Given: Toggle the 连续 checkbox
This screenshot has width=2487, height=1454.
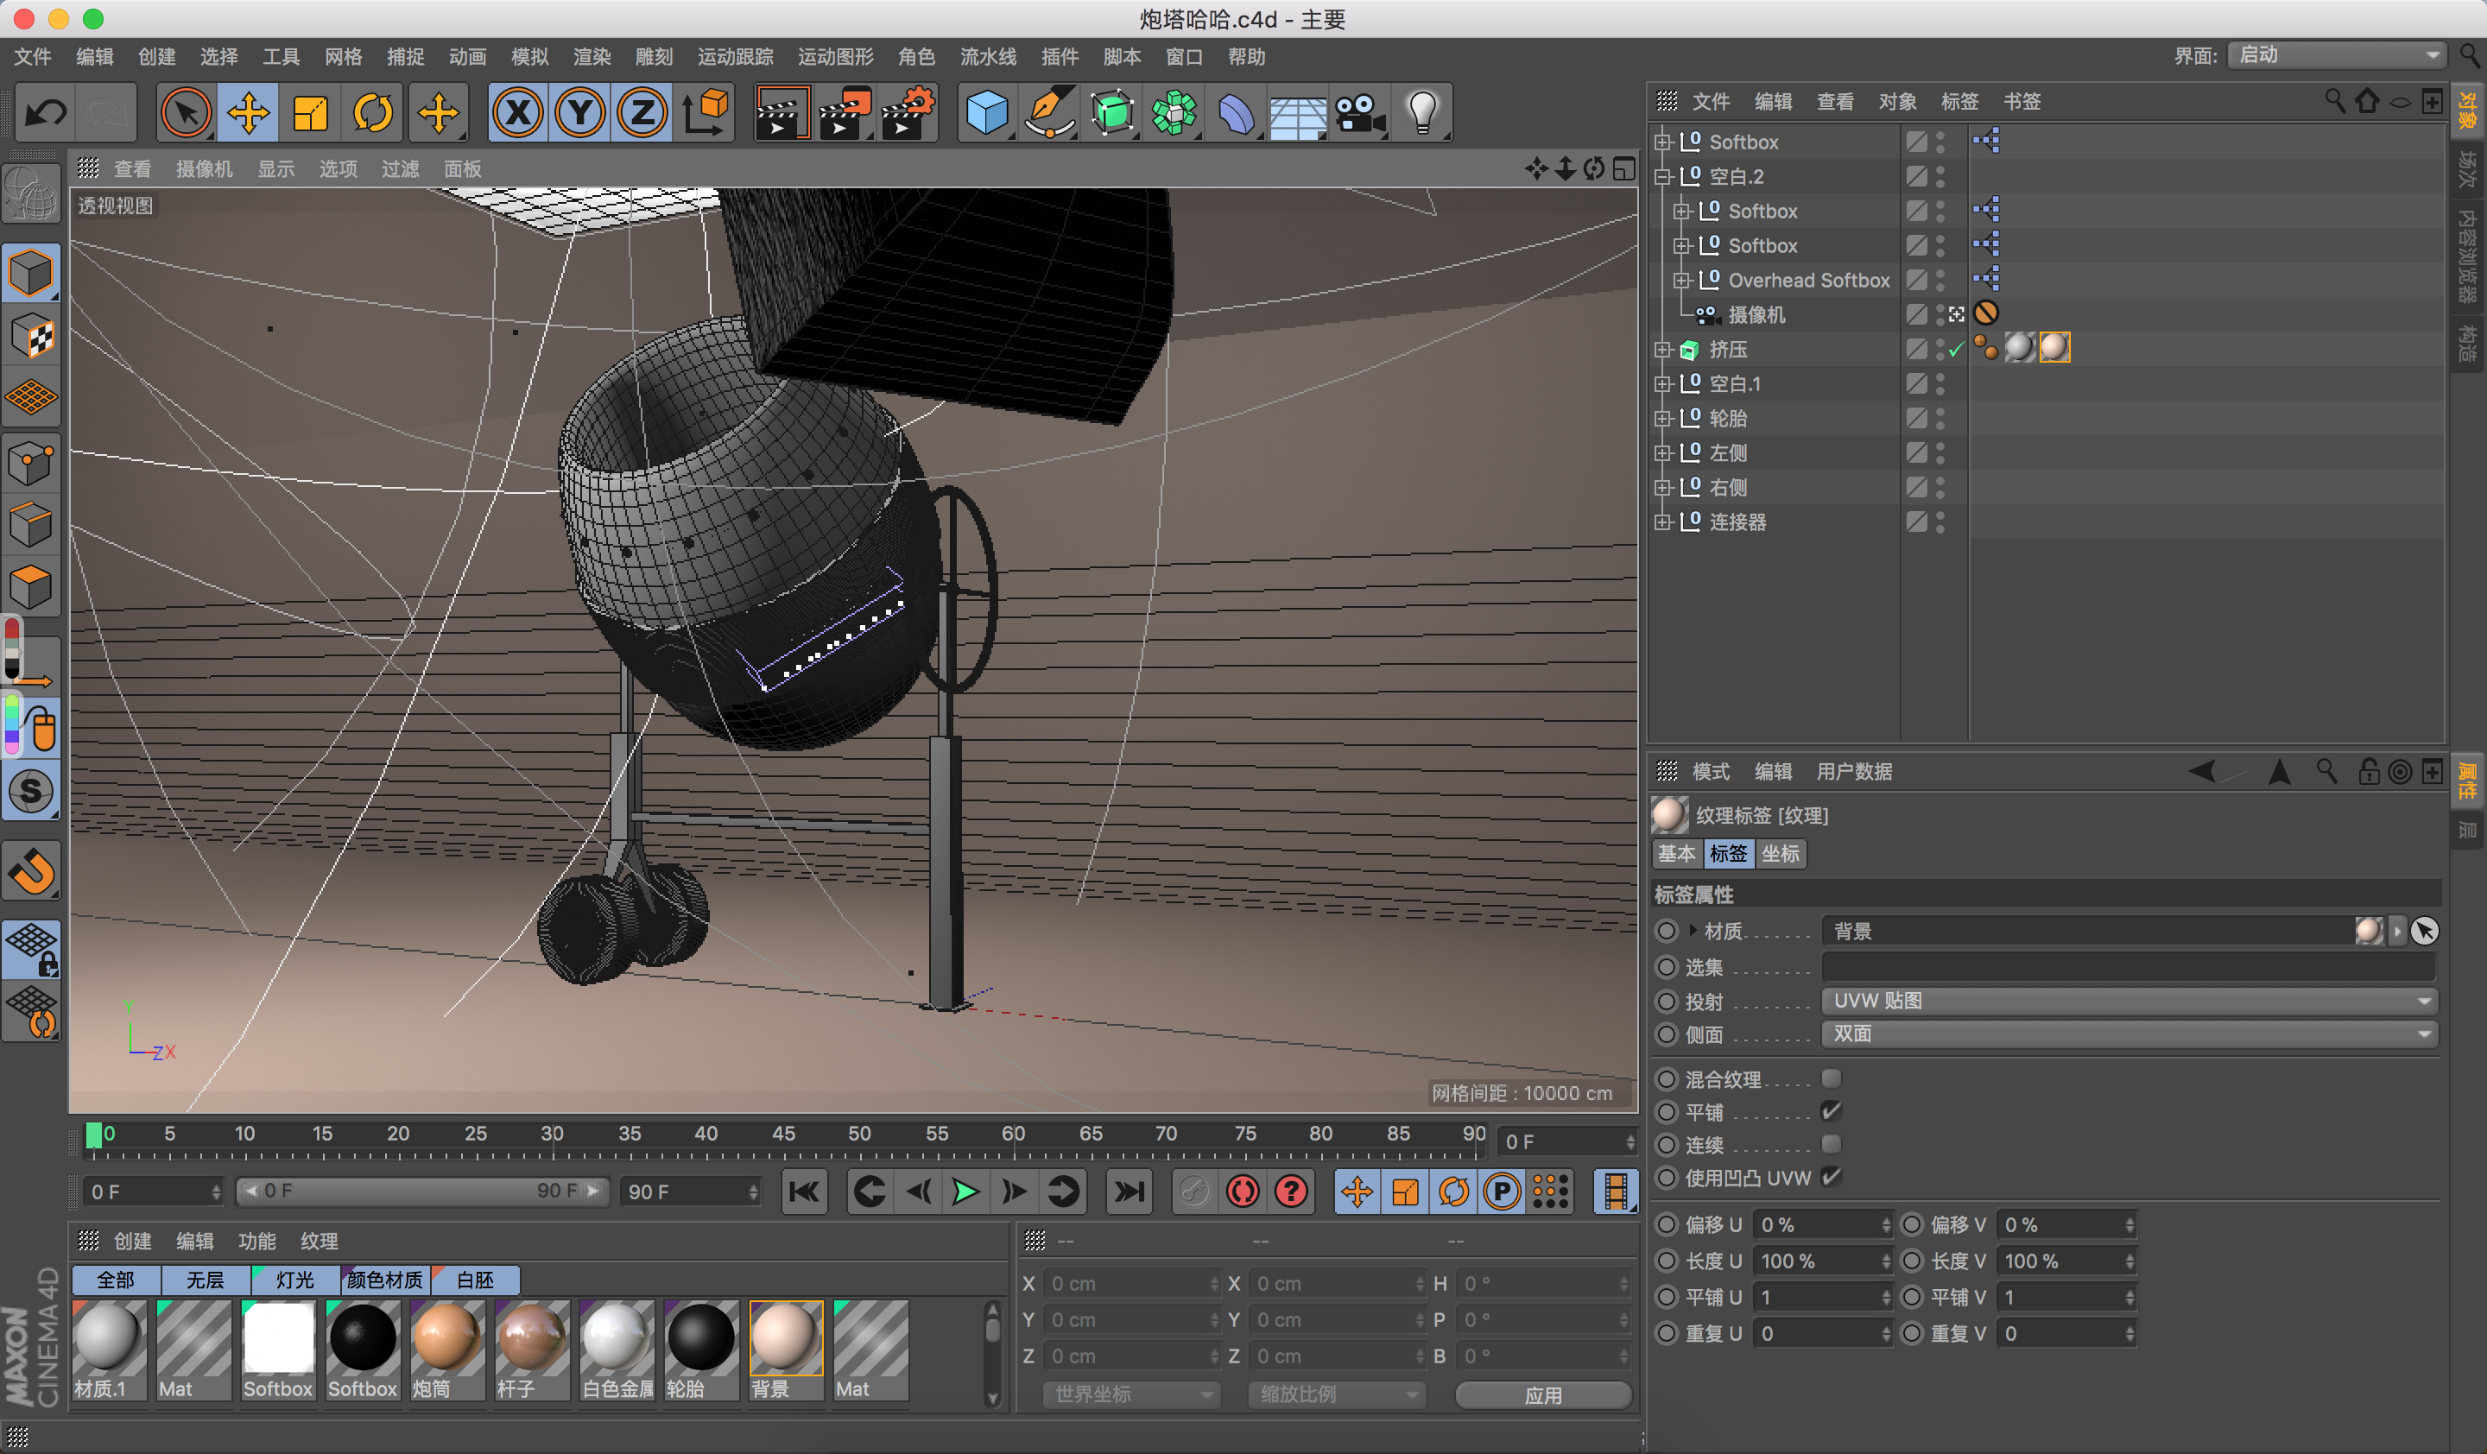Looking at the screenshot, I should click(1831, 1144).
